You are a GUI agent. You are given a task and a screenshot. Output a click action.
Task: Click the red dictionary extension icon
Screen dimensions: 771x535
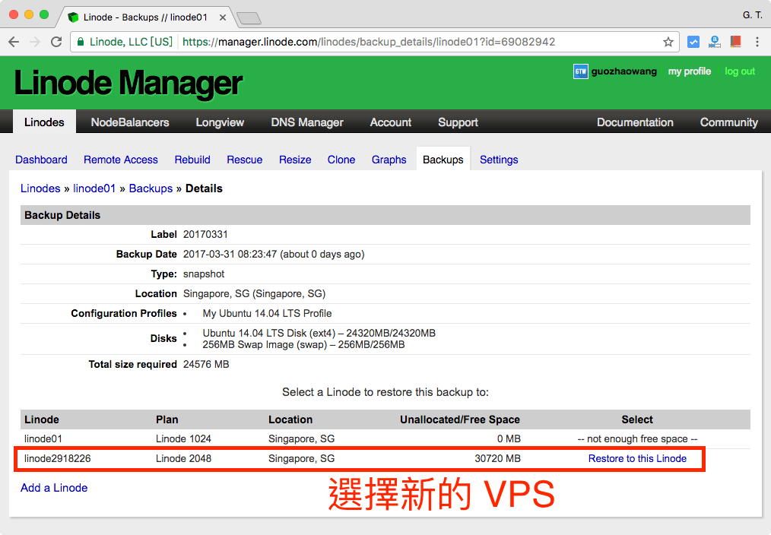735,42
